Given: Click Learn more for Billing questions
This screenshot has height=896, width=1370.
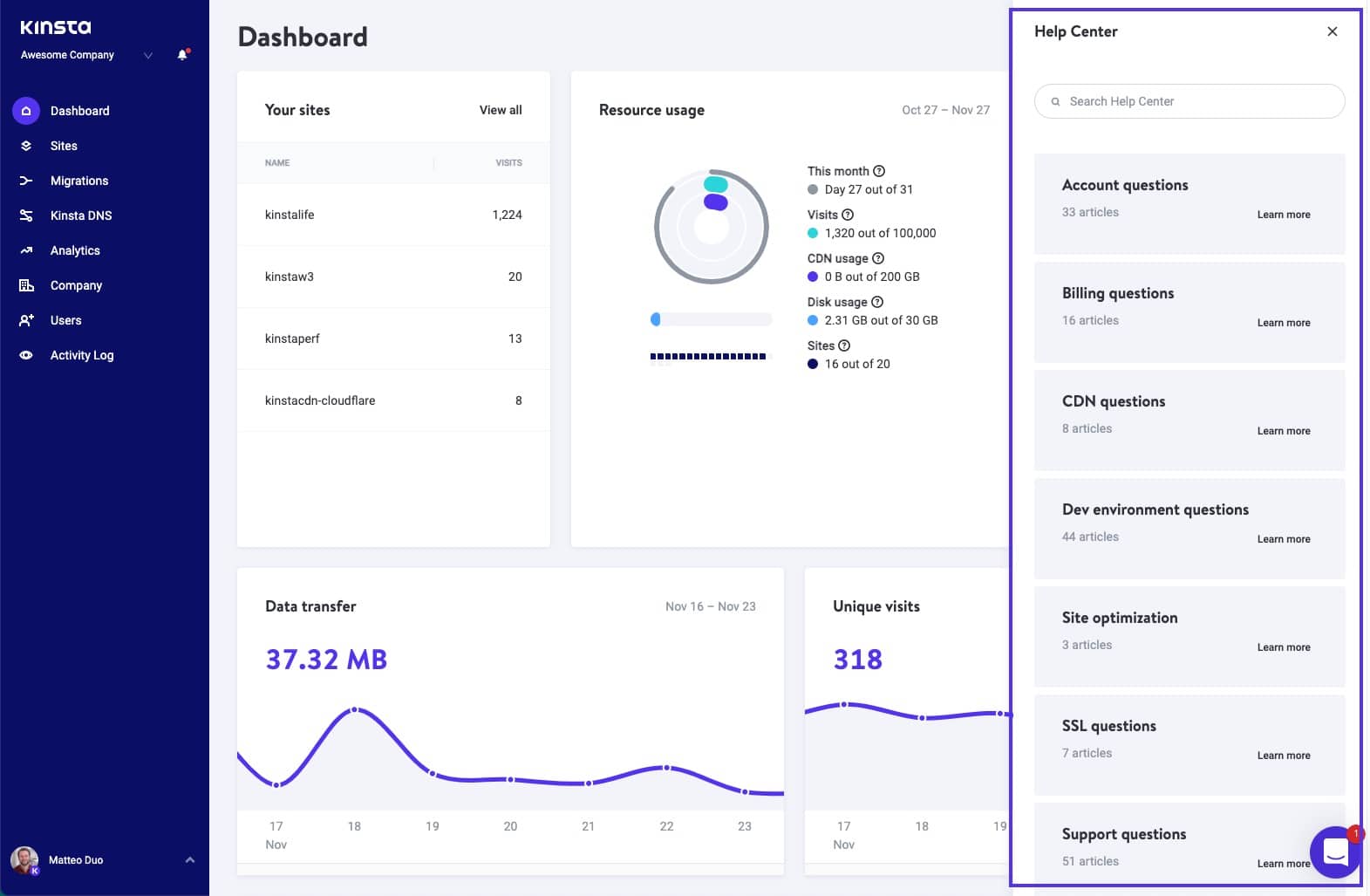Looking at the screenshot, I should click(x=1283, y=323).
